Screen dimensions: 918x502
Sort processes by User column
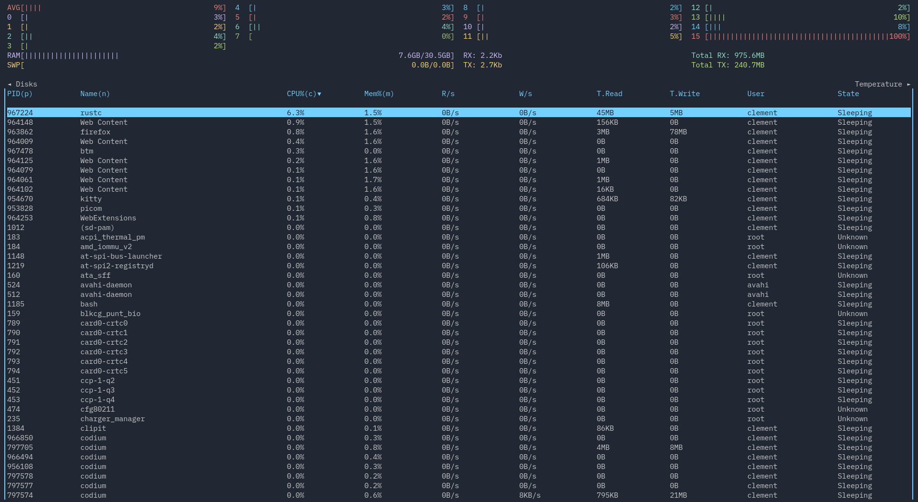(x=755, y=94)
